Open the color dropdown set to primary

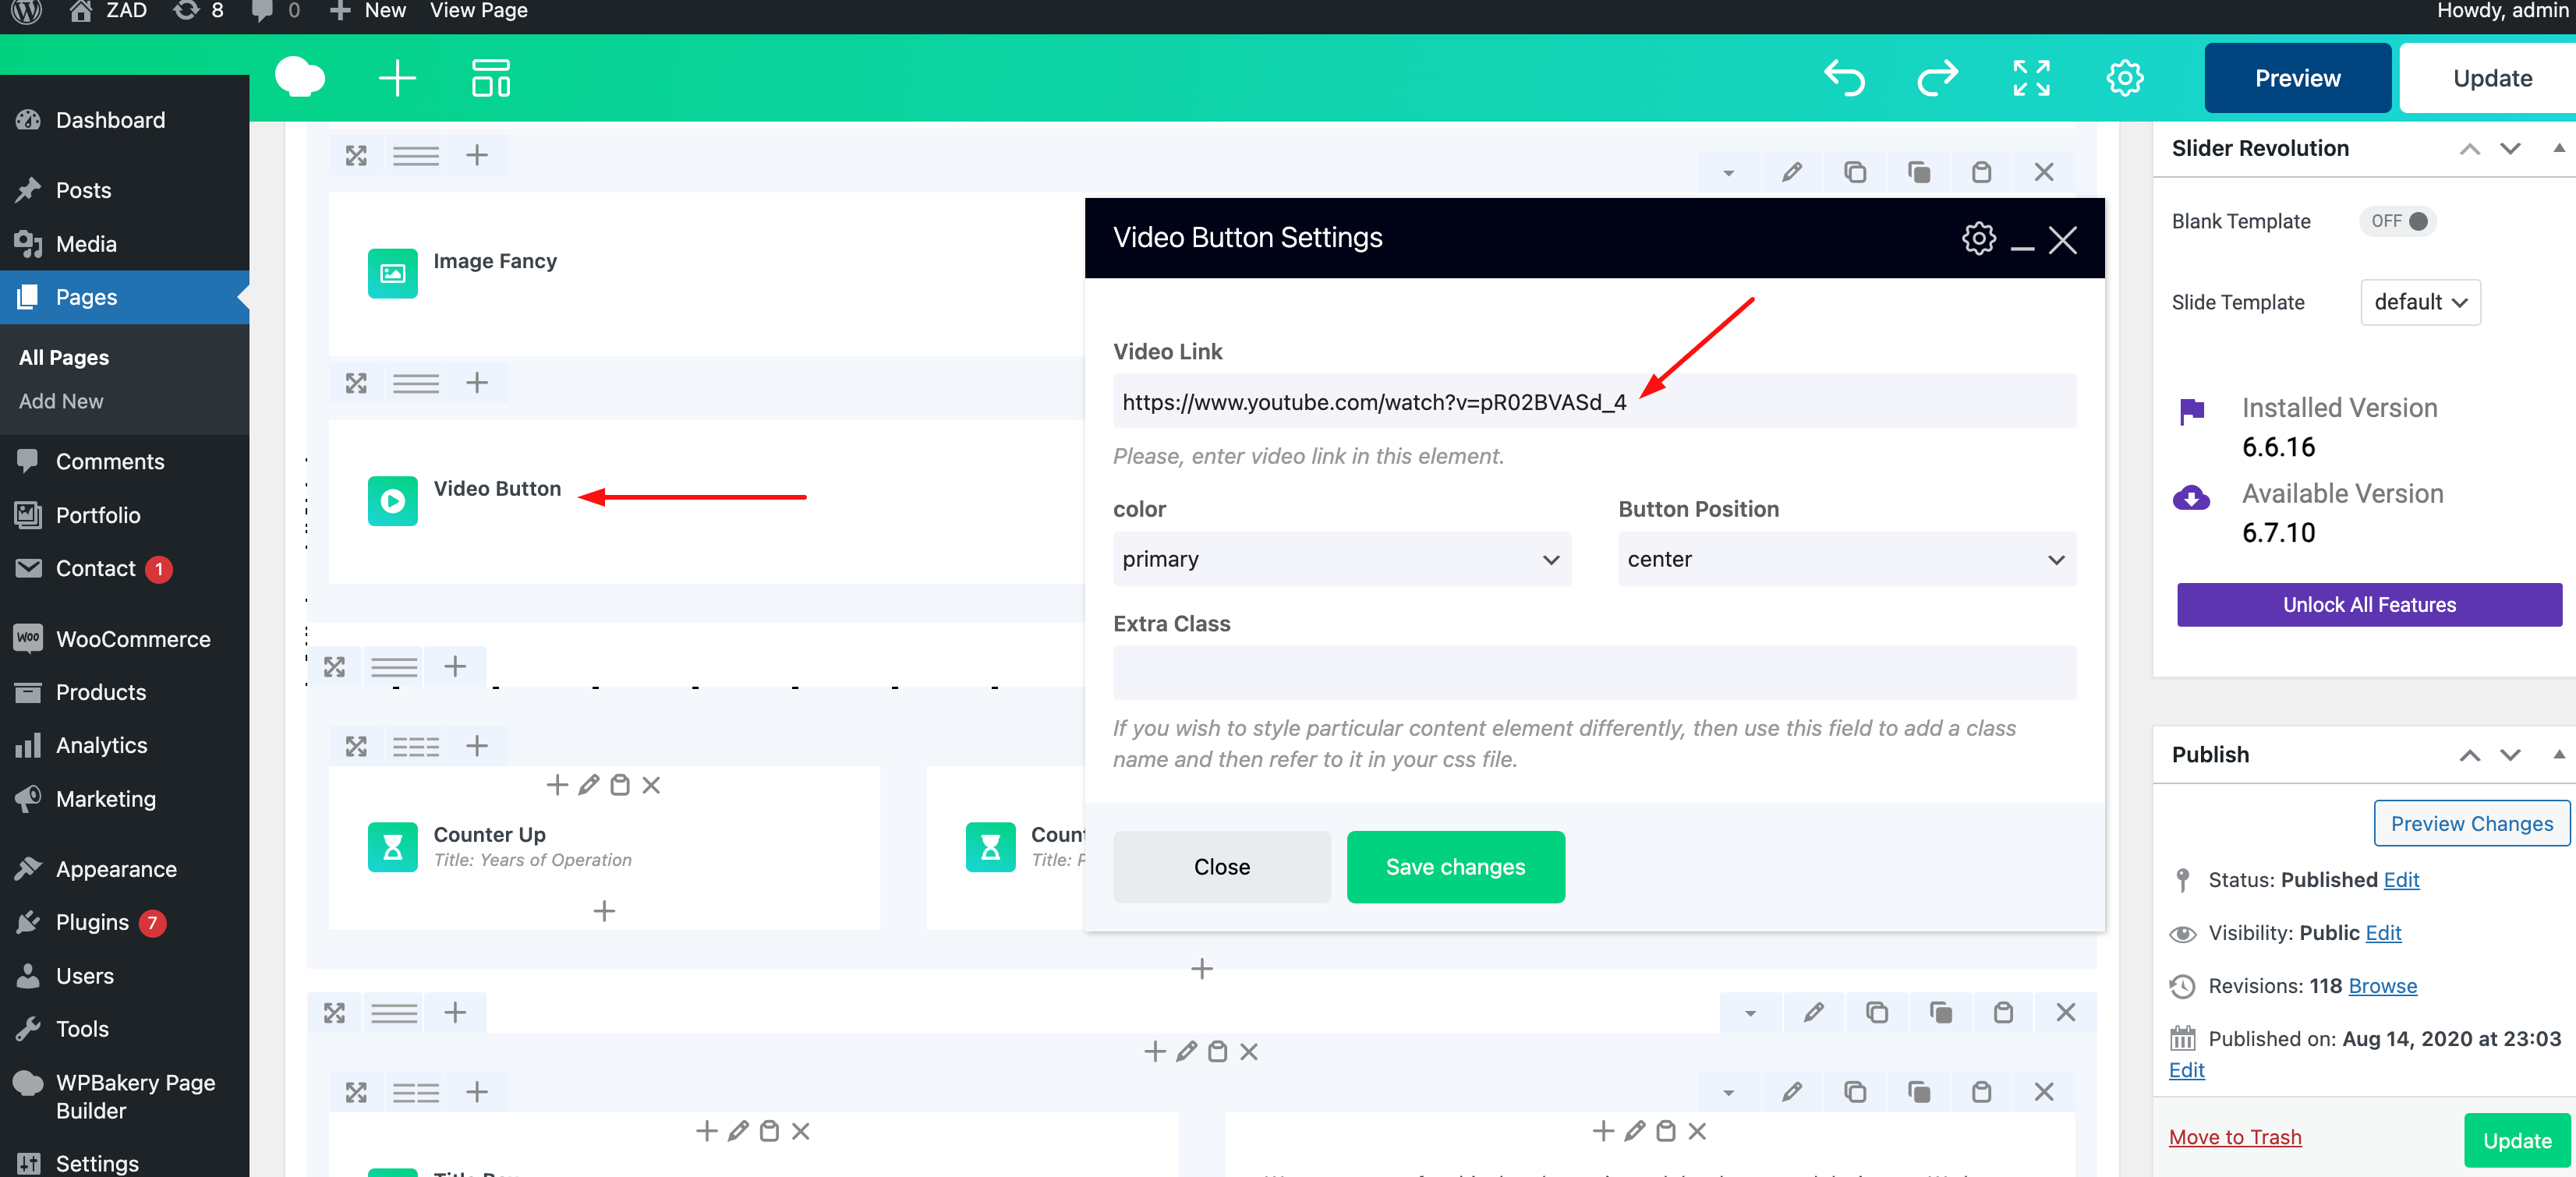[1341, 559]
